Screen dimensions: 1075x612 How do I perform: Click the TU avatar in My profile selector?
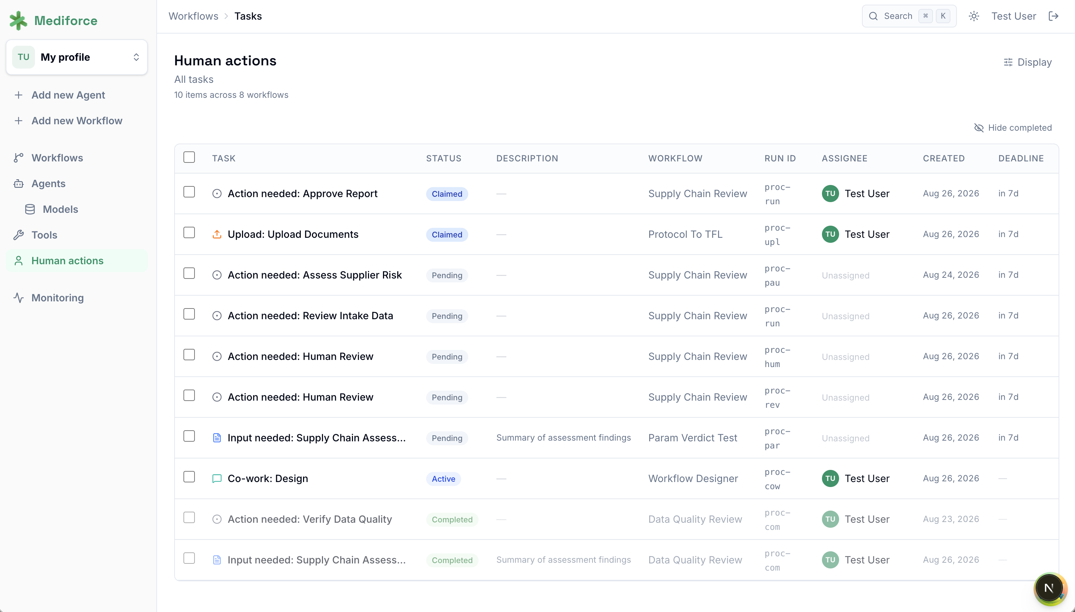[24, 57]
